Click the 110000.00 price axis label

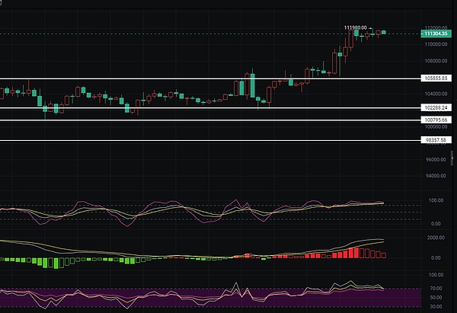tap(433, 44)
